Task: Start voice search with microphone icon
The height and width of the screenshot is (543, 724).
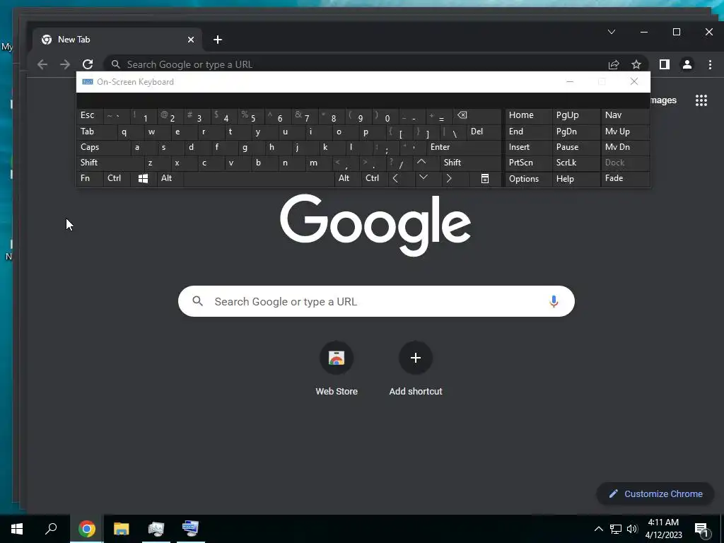Action: [x=554, y=301]
